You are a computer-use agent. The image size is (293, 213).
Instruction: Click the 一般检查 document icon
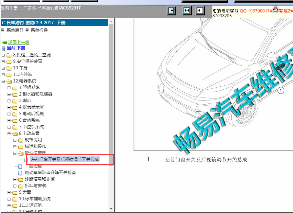coord(20,166)
